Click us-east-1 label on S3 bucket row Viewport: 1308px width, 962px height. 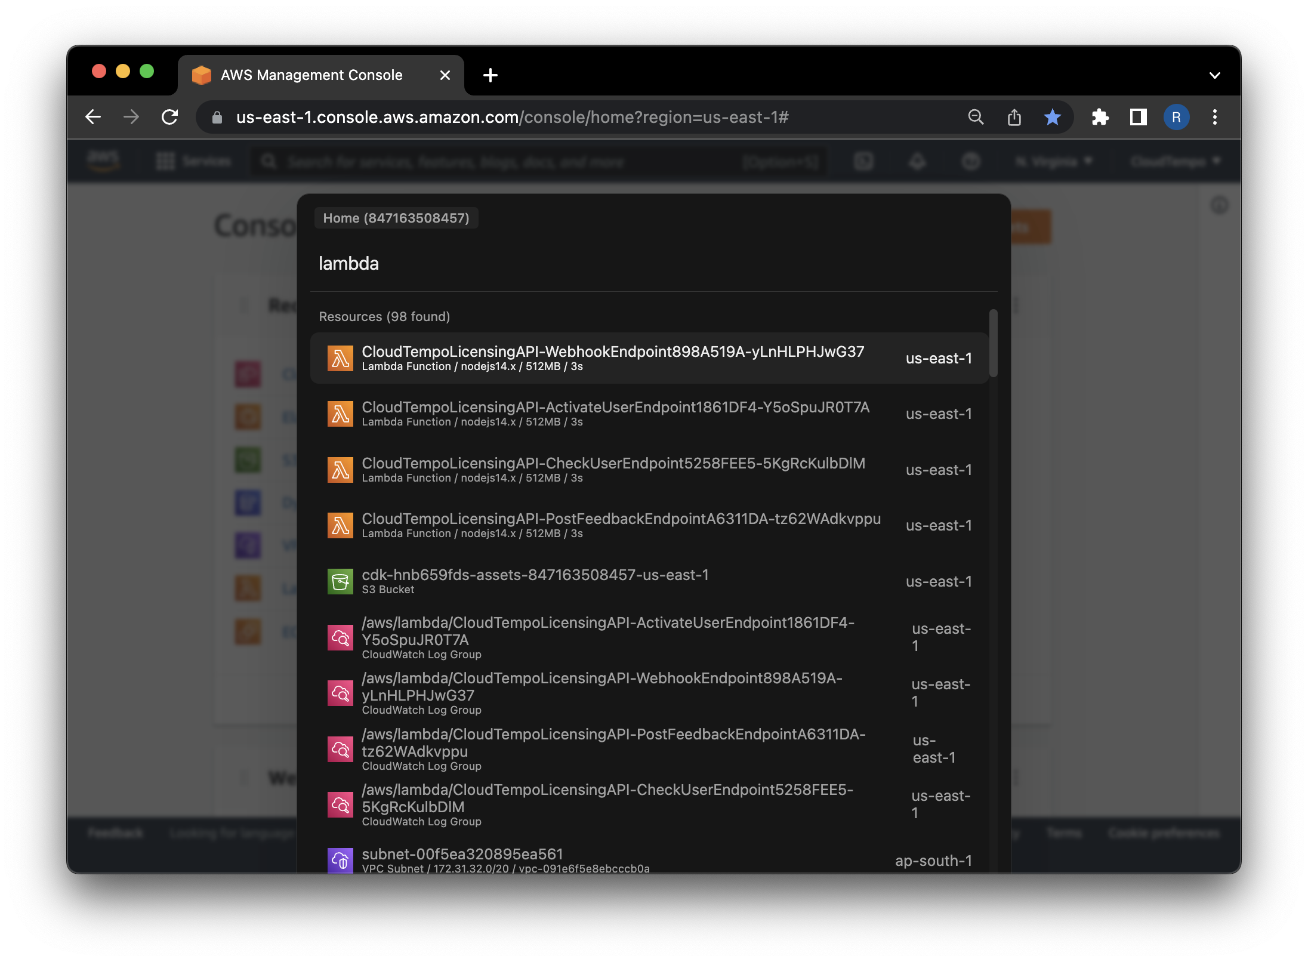(x=939, y=581)
